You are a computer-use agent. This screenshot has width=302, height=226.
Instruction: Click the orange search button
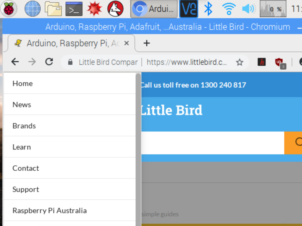(293, 143)
